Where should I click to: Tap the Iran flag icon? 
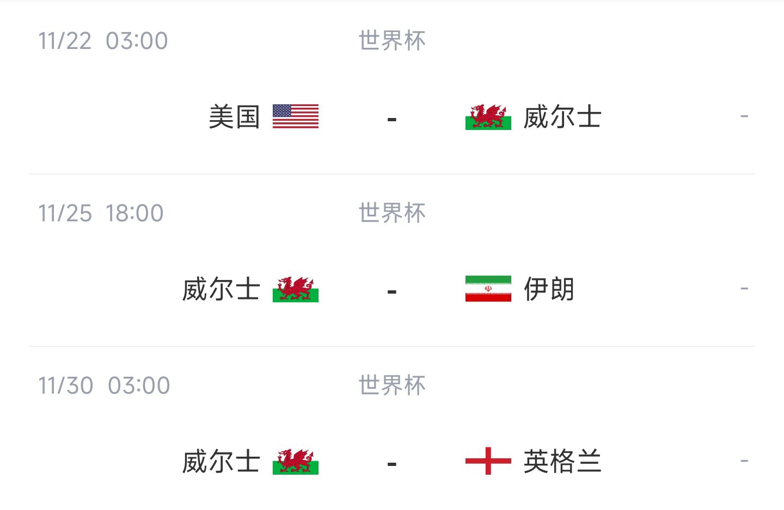coord(488,289)
